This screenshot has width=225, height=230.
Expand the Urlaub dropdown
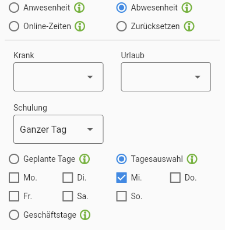[166, 77]
